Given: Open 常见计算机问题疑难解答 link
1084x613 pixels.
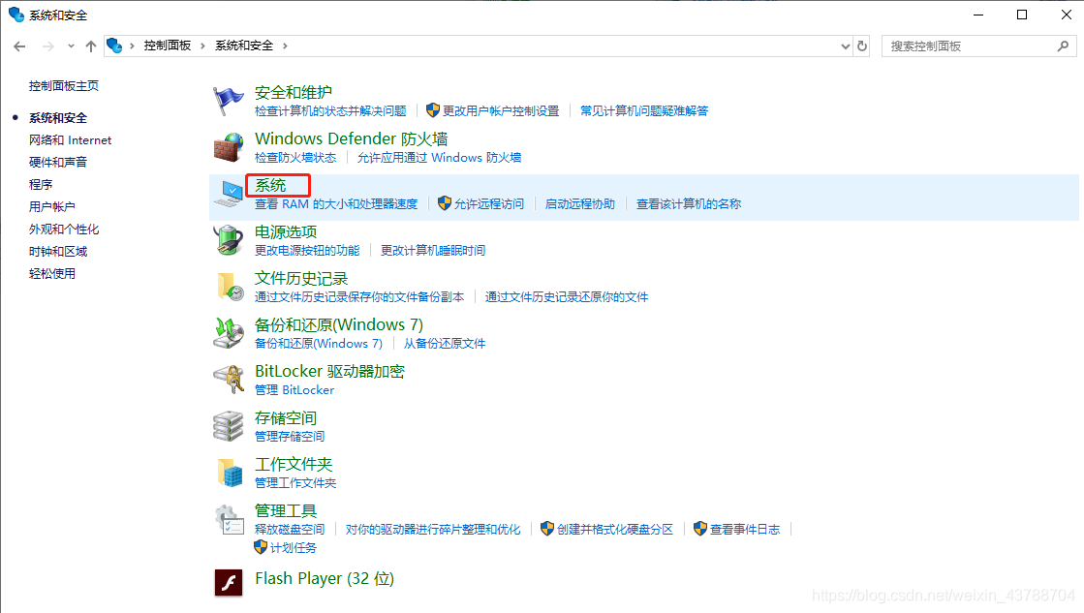Looking at the screenshot, I should click(644, 110).
